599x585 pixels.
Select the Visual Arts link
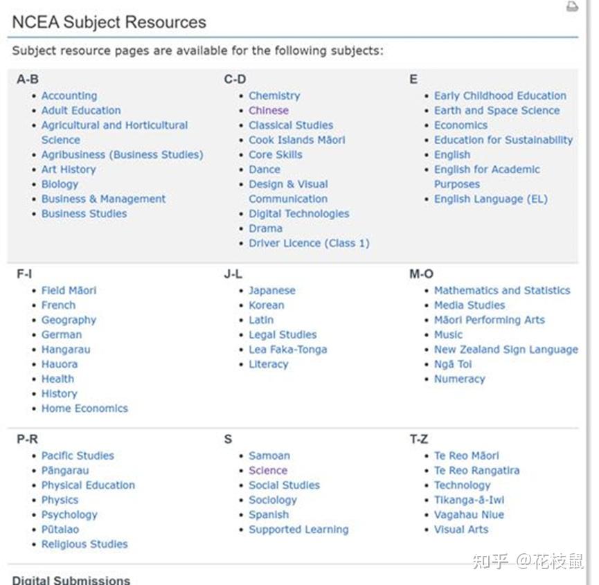pyautogui.click(x=462, y=530)
